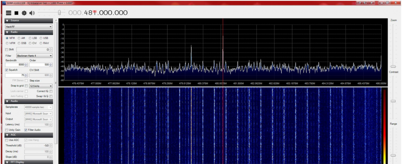Image resolution: width=402 pixels, height=164 pixels.
Task: Uncheck the Filter Audio option
Action: coord(26,130)
